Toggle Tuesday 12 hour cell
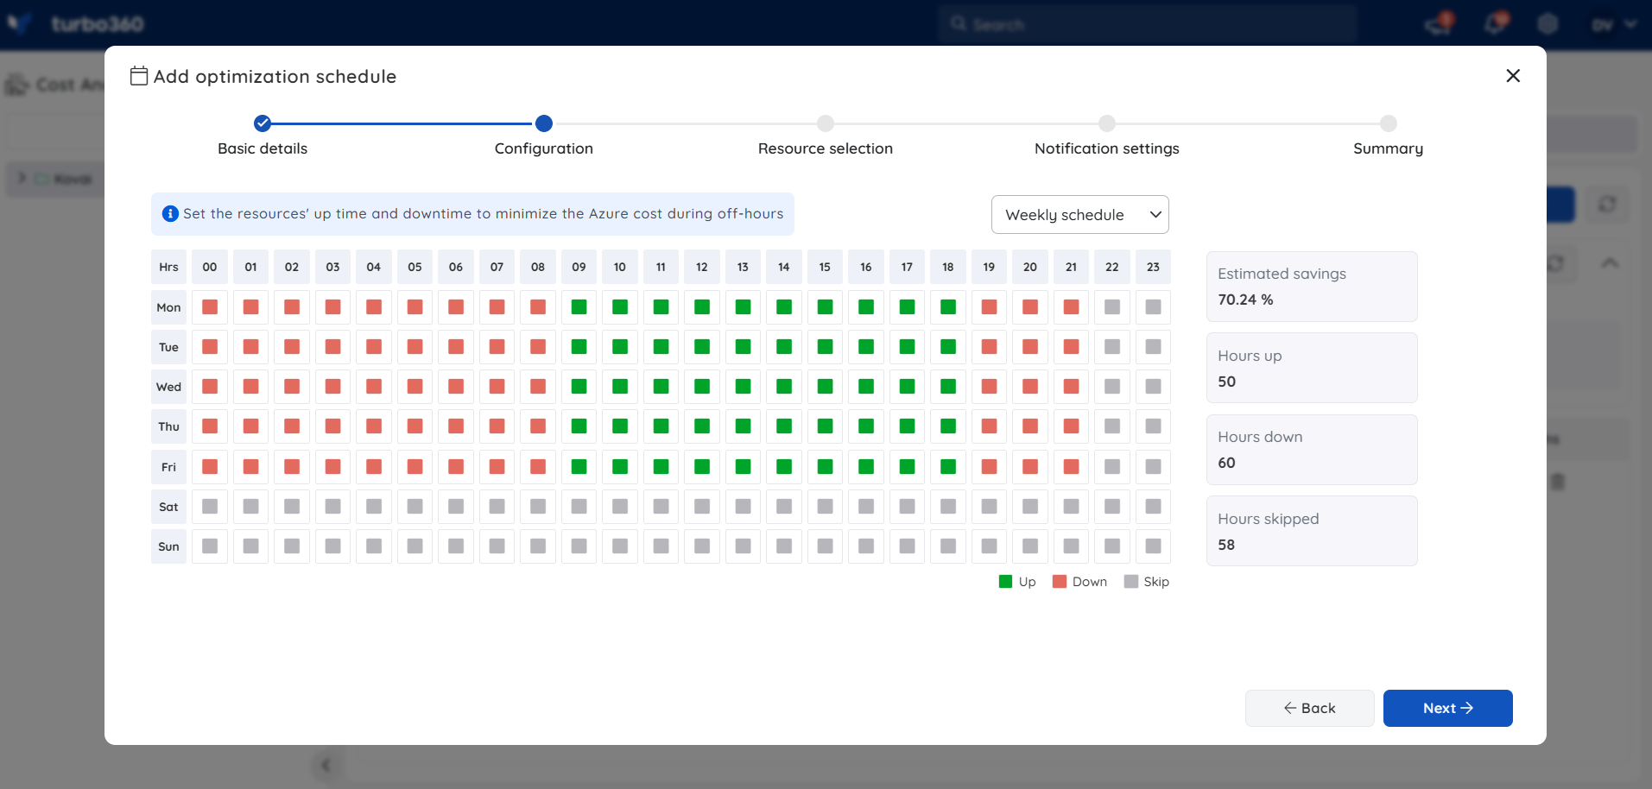1652x789 pixels. coord(702,347)
